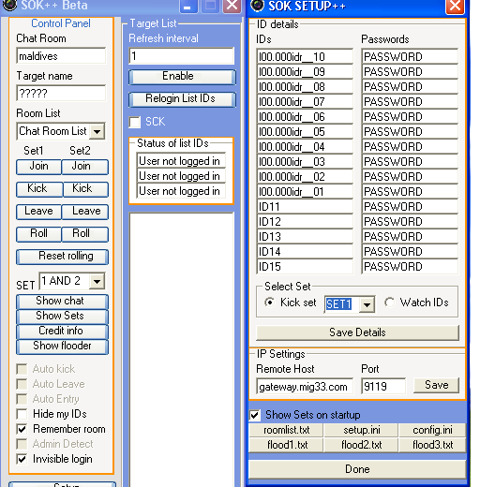This screenshot has width=480, height=487.
Task: Click the SOK SETUP++ title bar icon
Action: click(x=258, y=5)
